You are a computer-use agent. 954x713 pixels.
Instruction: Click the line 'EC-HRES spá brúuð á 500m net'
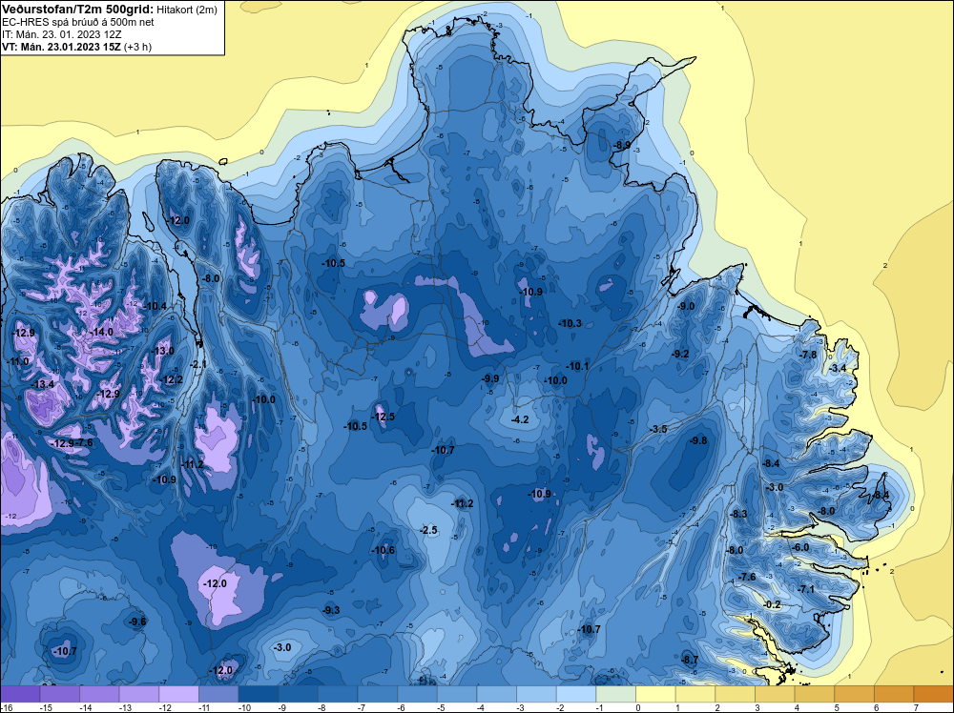coord(78,22)
